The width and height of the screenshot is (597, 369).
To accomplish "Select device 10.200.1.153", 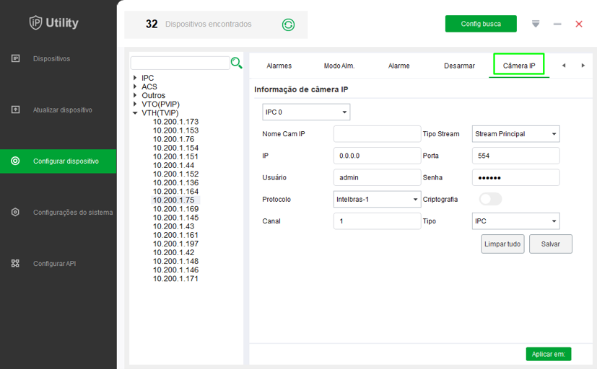I will (176, 130).
